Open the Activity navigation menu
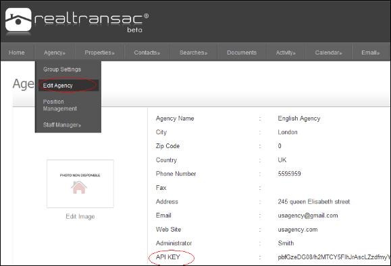391x266 pixels. tap(286, 53)
